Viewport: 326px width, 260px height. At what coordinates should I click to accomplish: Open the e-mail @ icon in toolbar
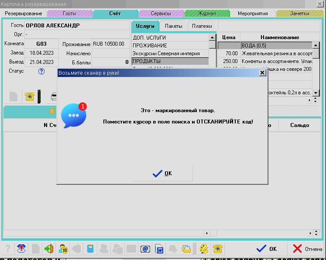click(x=145, y=249)
